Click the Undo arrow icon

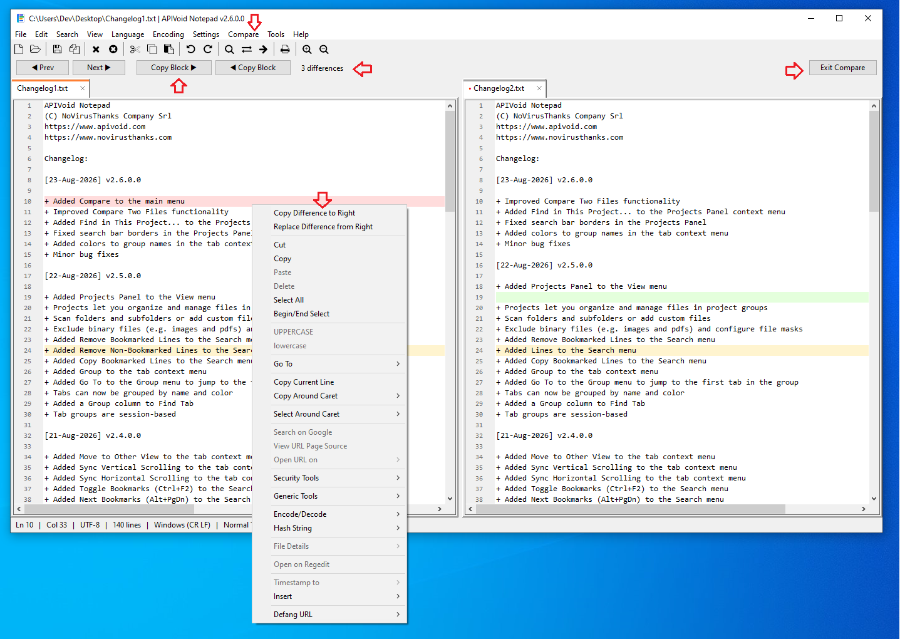coord(191,49)
